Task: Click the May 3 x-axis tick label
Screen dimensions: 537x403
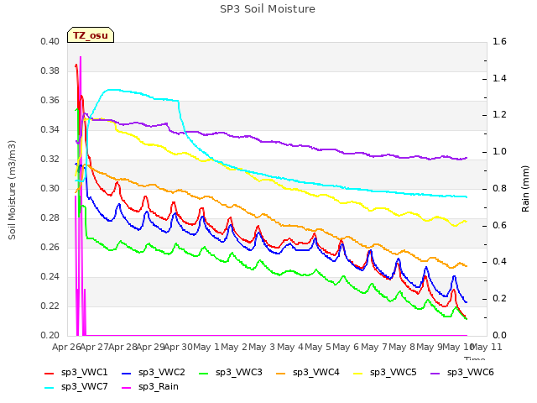Action: tap(262, 347)
